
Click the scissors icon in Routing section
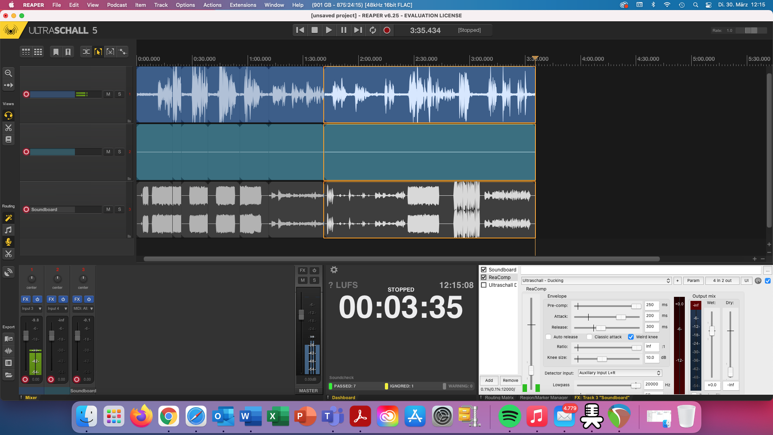[8, 254]
